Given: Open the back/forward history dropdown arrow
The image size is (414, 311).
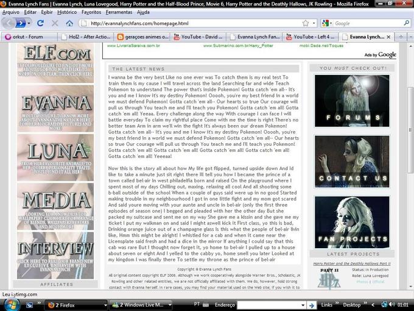Looking at the screenshot, I should [29, 23].
